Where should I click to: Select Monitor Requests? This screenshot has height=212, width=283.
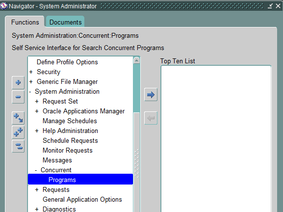(x=68, y=151)
